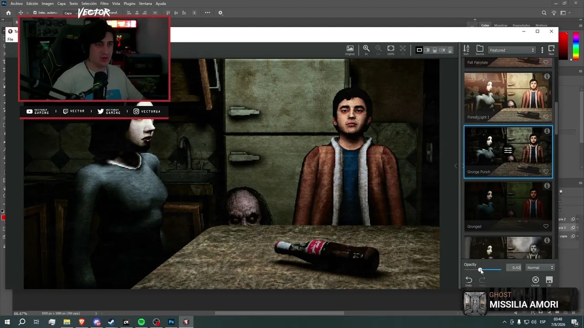Viewport: 584px width, 328px height.
Task: Click the opacity value field showing 0.42
Action: [x=514, y=268]
